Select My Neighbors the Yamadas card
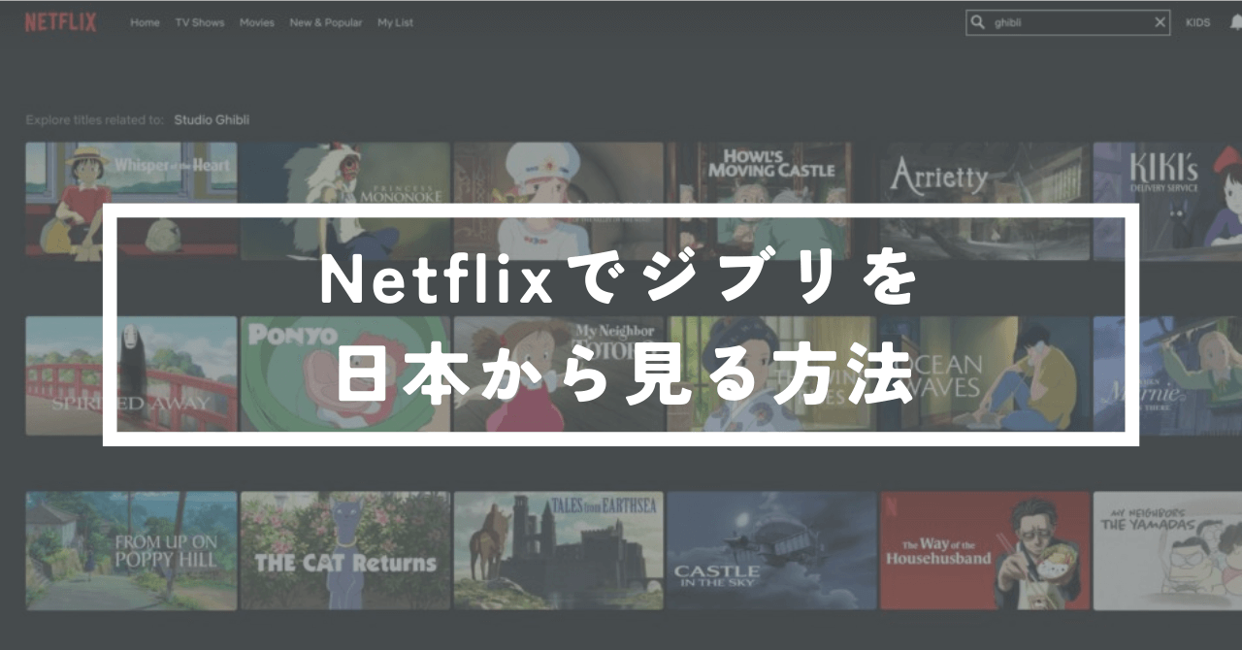 (x=1167, y=550)
